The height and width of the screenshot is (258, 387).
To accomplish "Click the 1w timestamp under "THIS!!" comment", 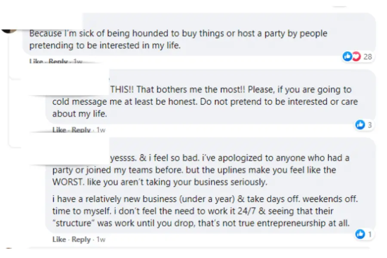I will (x=101, y=130).
